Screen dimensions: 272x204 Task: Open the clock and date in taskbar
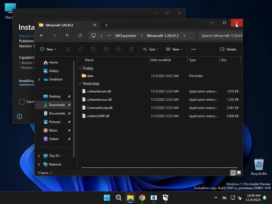[x=253, y=198]
